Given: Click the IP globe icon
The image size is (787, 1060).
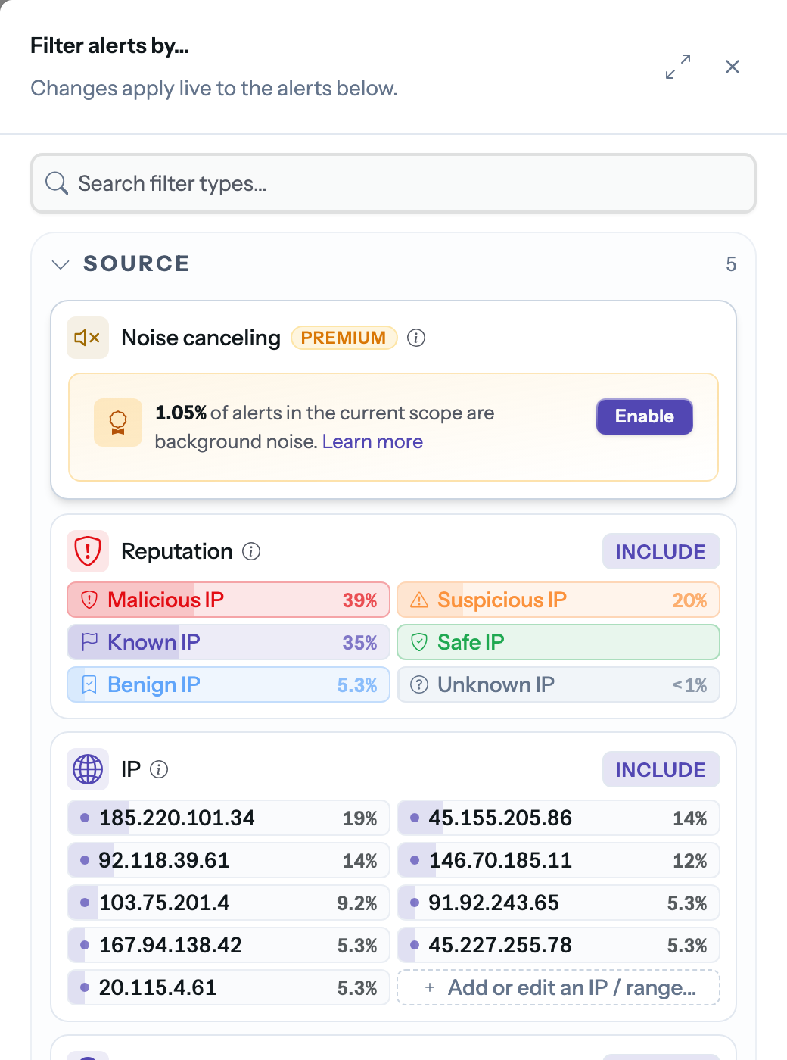Looking at the screenshot, I should pyautogui.click(x=88, y=769).
